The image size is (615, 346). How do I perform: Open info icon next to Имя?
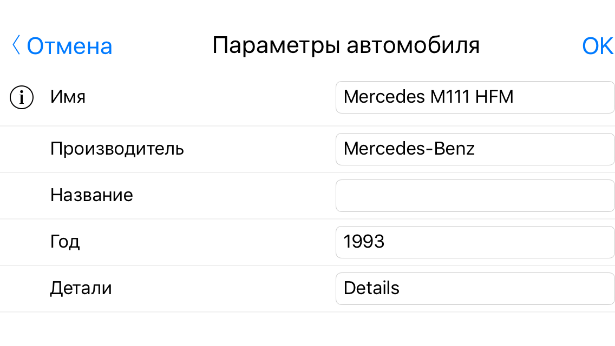[x=22, y=97]
